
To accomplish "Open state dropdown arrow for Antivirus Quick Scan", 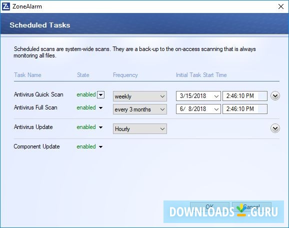I will pos(100,95).
